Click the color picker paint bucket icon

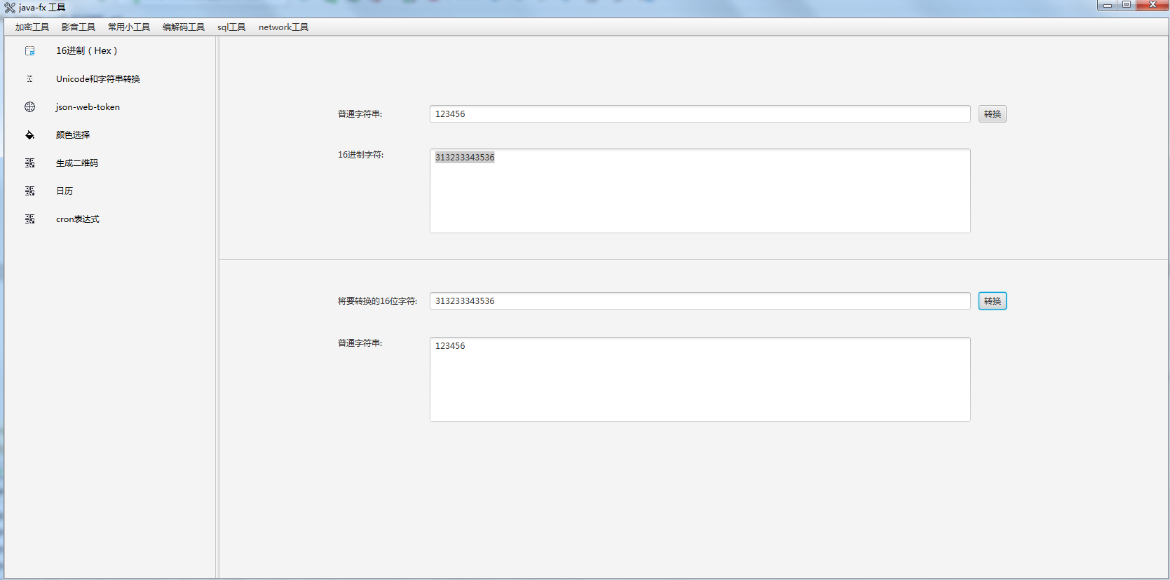pyautogui.click(x=29, y=135)
